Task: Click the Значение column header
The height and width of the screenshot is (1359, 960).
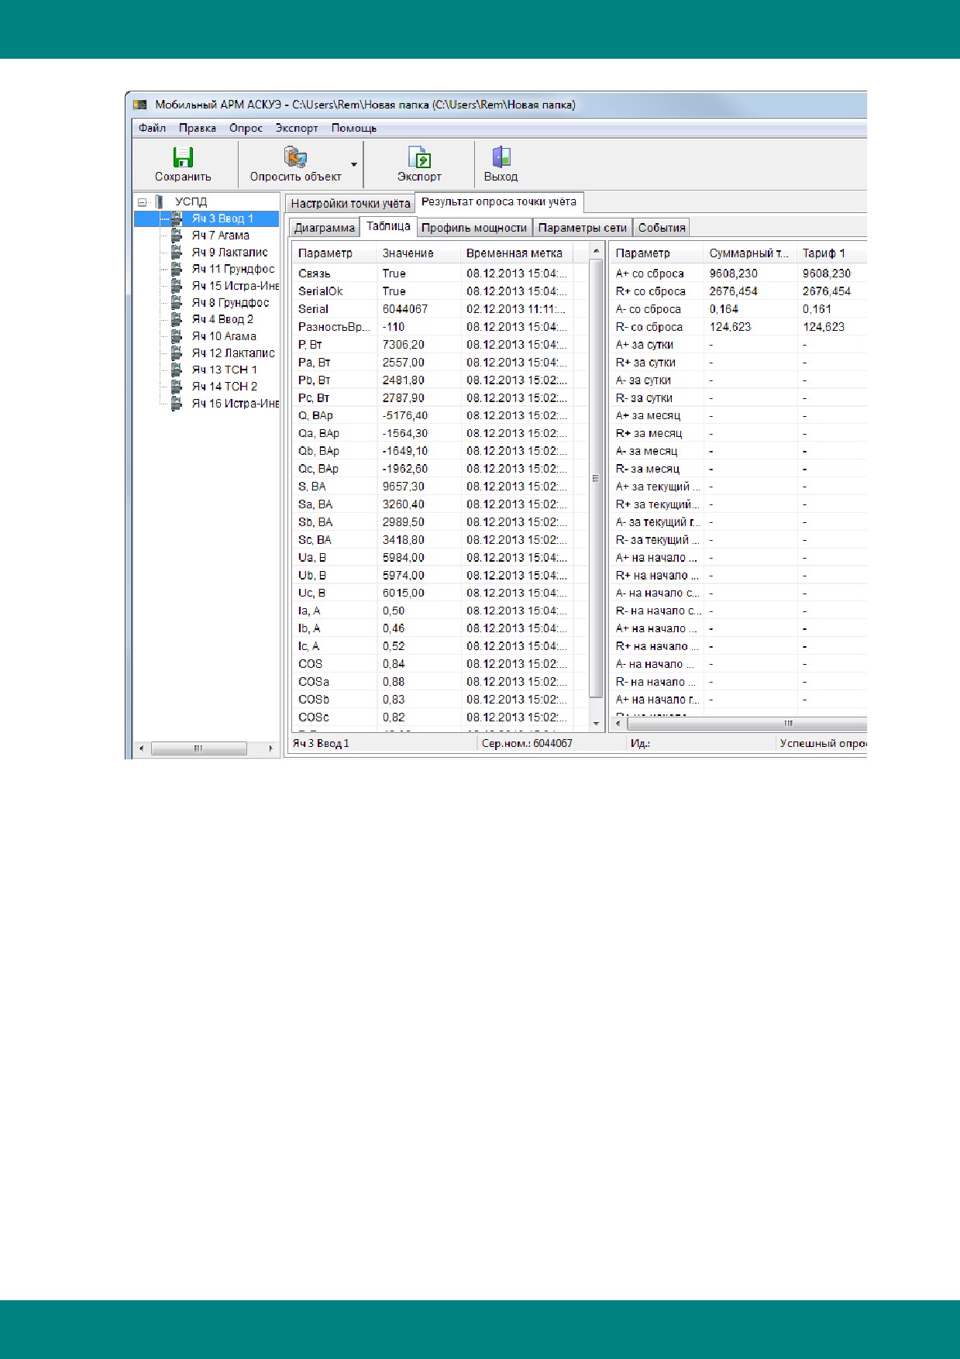Action: [418, 253]
